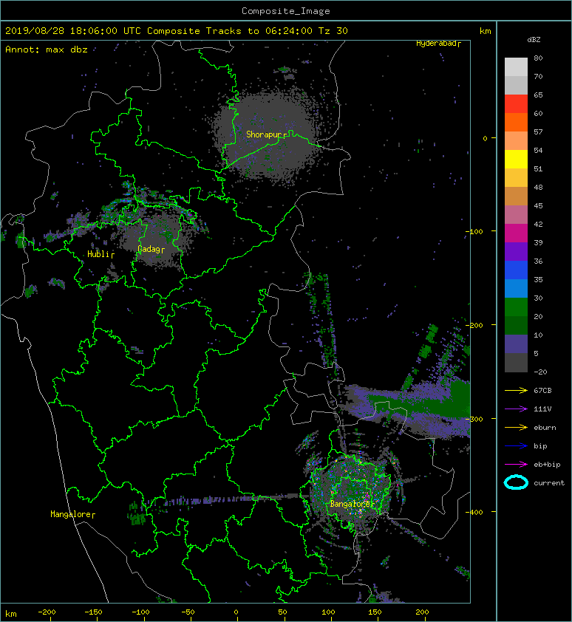This screenshot has width=572, height=622.
Task: Pick the 36 dBZ blue color swatch
Action: [x=516, y=270]
